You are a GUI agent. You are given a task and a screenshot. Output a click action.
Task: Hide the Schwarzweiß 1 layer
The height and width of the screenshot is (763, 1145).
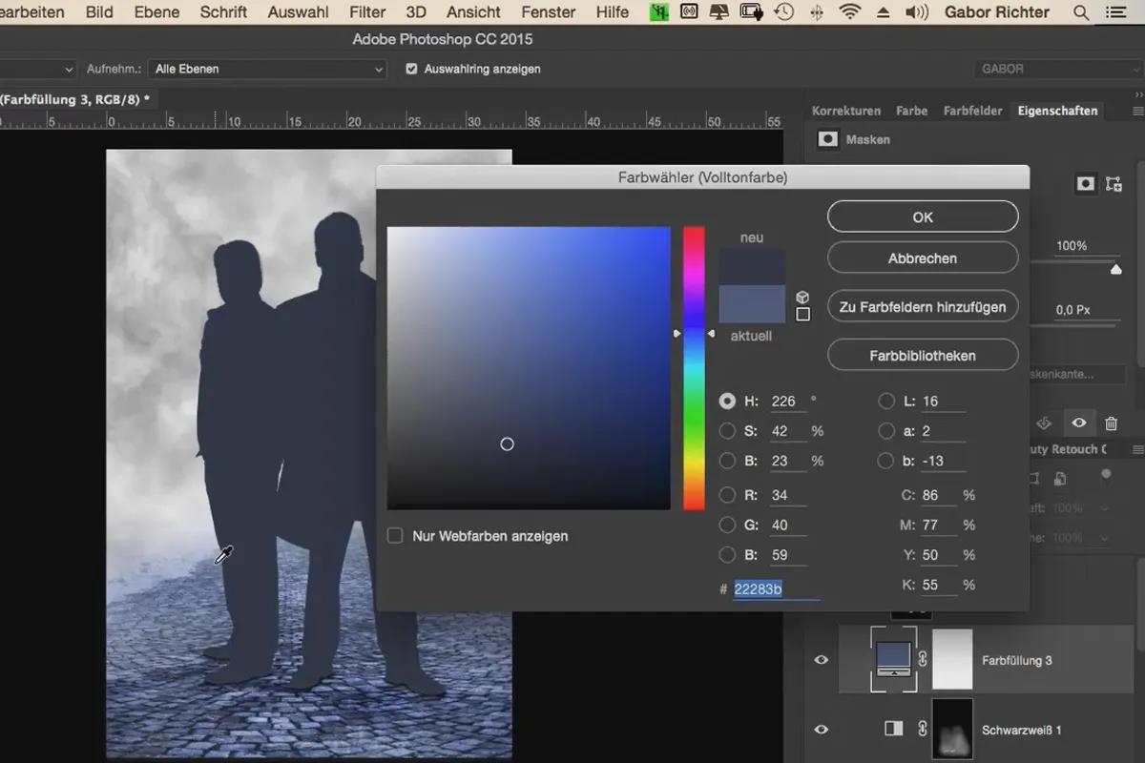[x=822, y=729]
